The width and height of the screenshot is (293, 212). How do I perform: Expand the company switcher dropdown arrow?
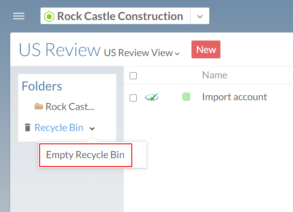point(200,16)
